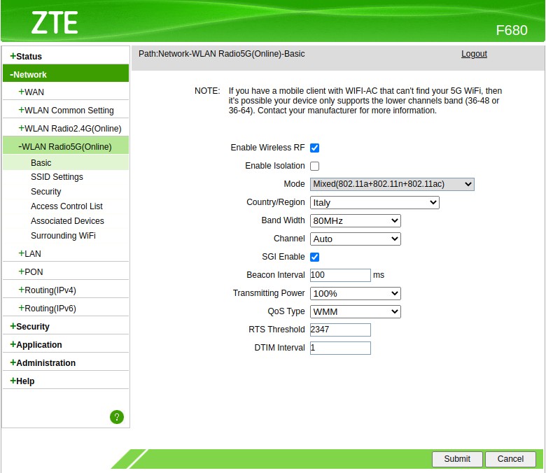
Task: Expand WLAN Radio2.4G(Online) submenu
Action: (x=69, y=129)
